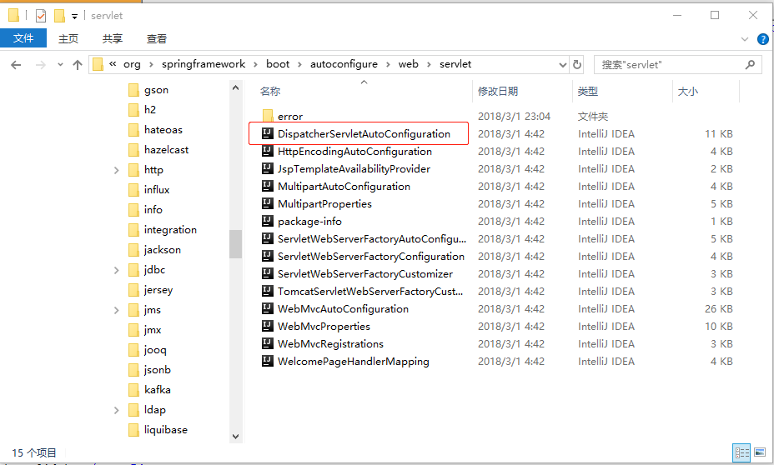
Task: Click the 2018/3/1 23:04 date cell
Action: tap(514, 117)
